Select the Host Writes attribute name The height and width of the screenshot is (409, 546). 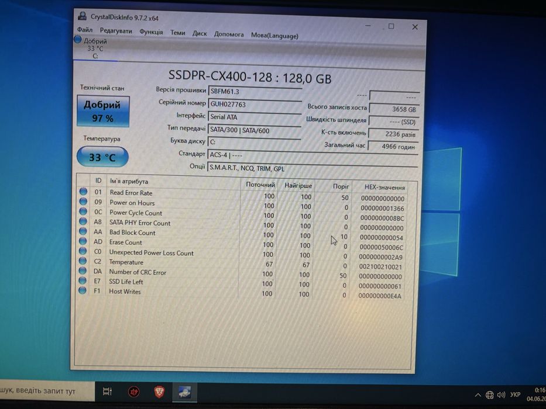[125, 292]
